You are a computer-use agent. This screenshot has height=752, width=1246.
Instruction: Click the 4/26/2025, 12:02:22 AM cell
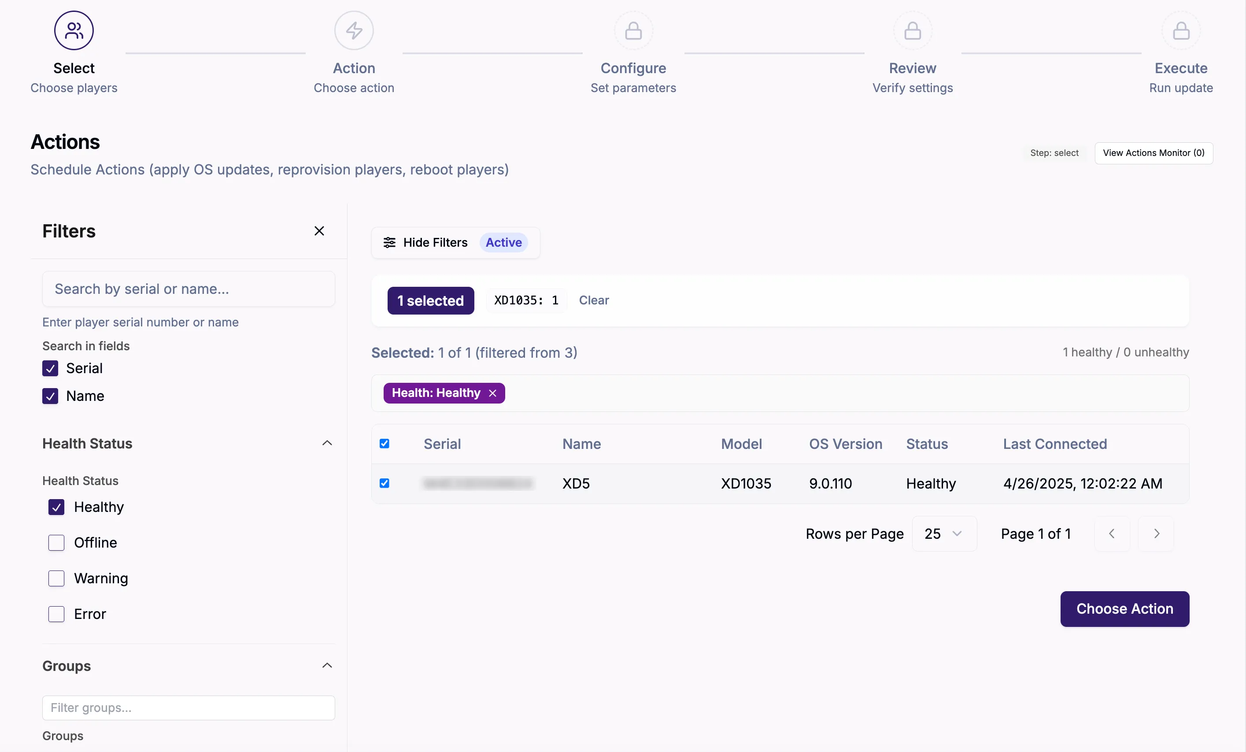pos(1083,483)
